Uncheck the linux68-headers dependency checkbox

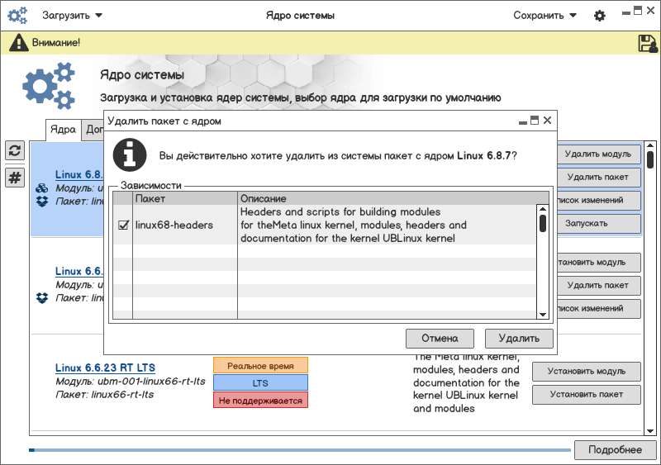(123, 225)
